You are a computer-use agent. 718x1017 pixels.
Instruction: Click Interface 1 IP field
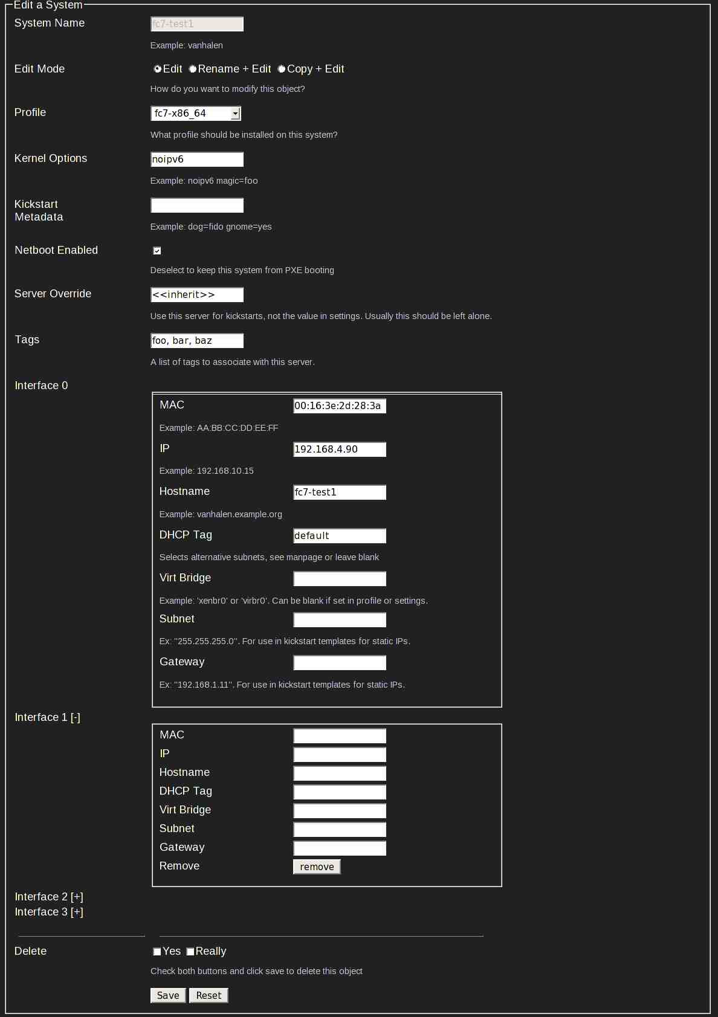click(x=340, y=755)
